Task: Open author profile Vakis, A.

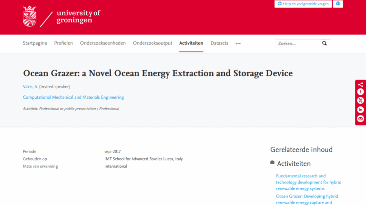Action: (x=30, y=87)
